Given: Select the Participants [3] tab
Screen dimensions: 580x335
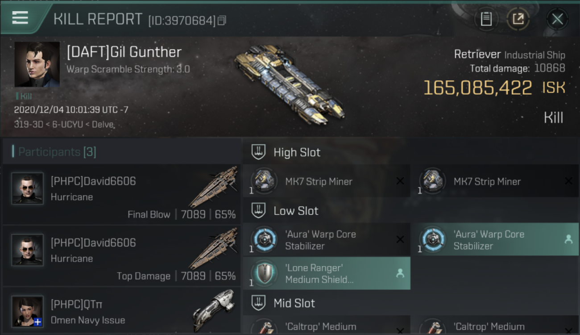Looking at the screenshot, I should tap(54, 152).
